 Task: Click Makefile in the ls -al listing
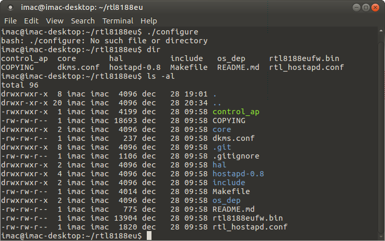tap(231, 191)
